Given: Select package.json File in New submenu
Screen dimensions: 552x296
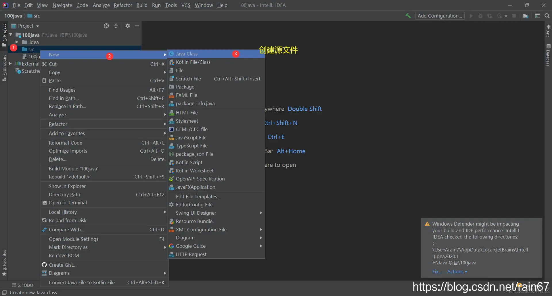Looking at the screenshot, I should (x=216, y=154).
